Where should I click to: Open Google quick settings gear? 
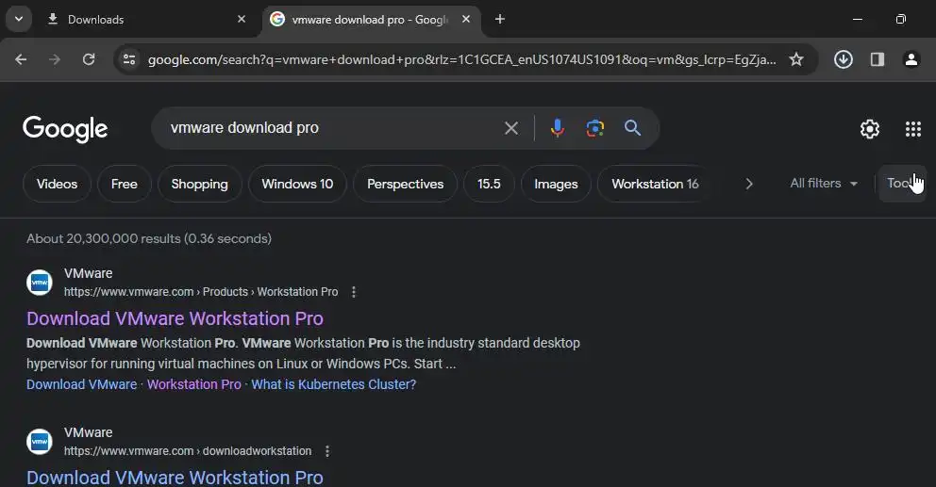tap(870, 129)
